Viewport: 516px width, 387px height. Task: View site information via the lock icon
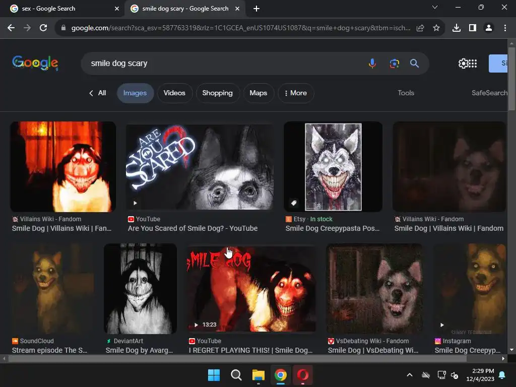[63, 28]
